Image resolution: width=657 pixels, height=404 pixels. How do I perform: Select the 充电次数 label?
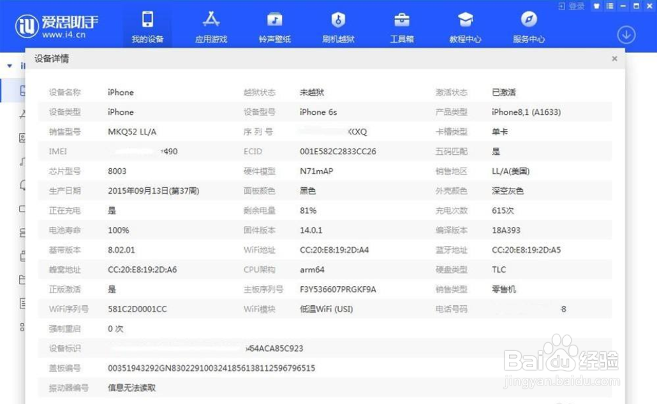pyautogui.click(x=451, y=210)
